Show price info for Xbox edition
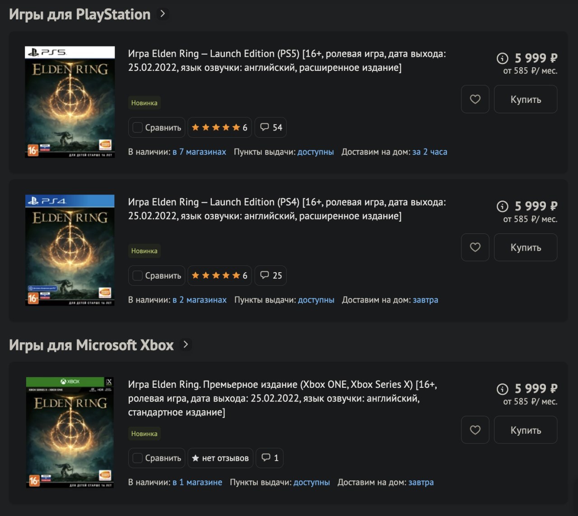 [502, 389]
